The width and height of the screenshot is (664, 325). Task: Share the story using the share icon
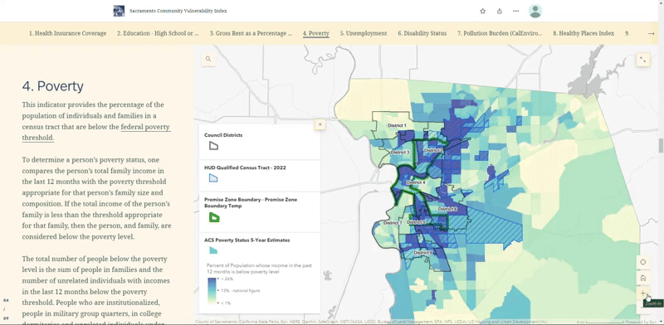click(x=500, y=11)
